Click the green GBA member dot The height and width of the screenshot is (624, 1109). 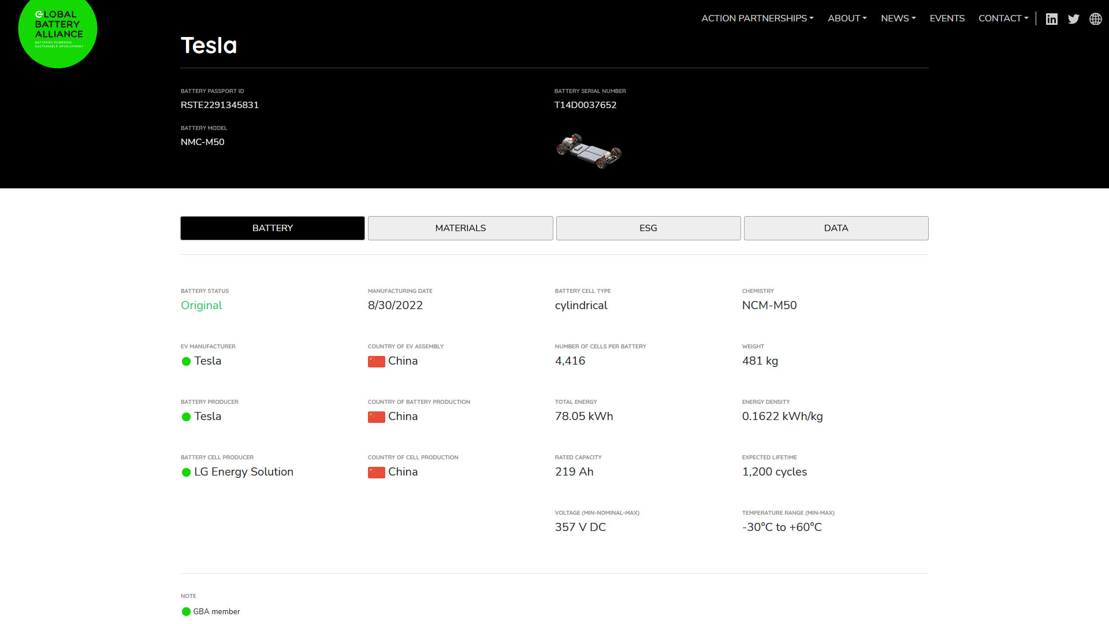pyautogui.click(x=186, y=612)
